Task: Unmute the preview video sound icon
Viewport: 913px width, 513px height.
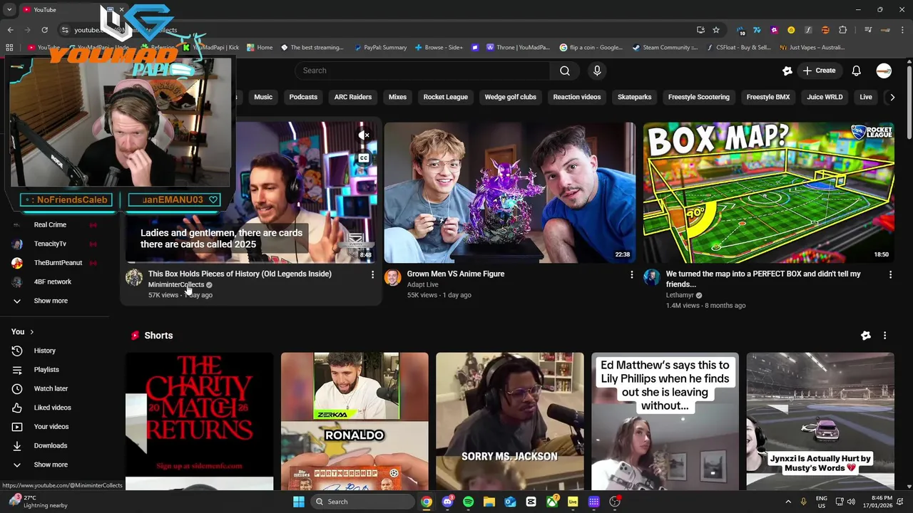Action: (x=364, y=135)
